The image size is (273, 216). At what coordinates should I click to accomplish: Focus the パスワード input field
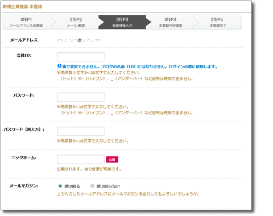coord(81,97)
